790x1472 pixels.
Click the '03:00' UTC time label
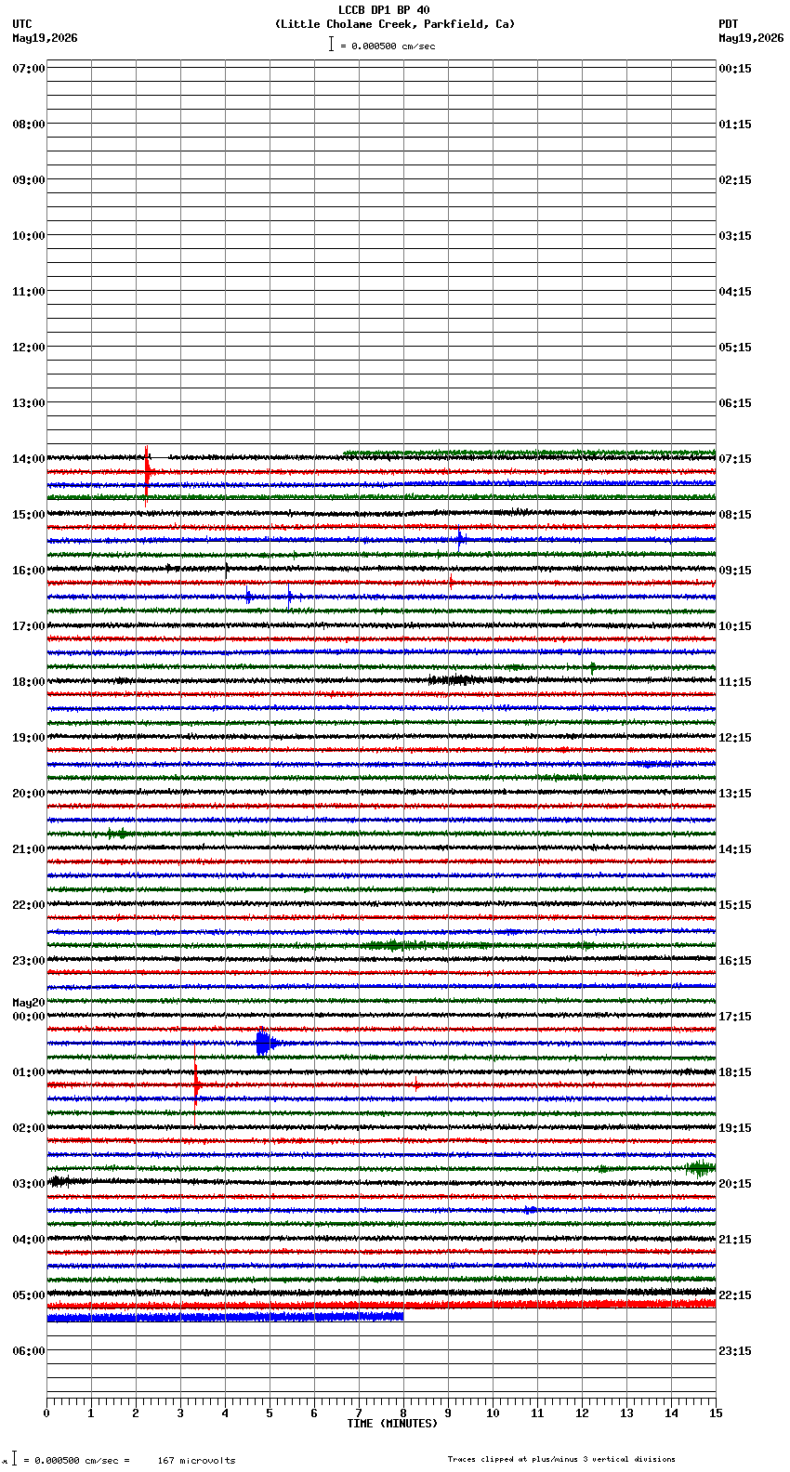point(29,1184)
